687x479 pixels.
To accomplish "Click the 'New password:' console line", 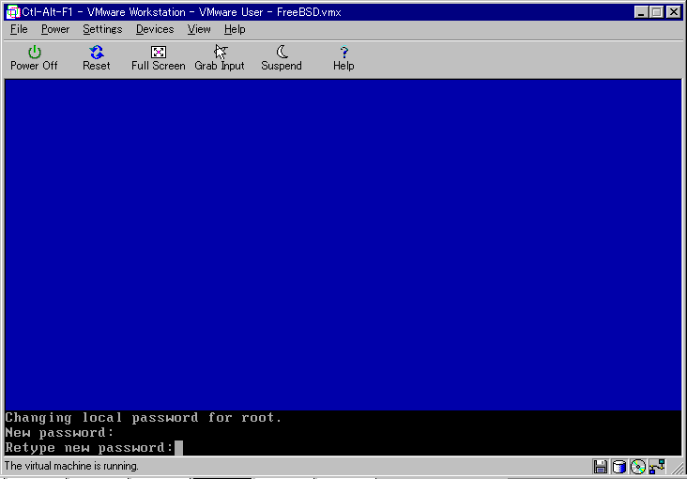I will coord(59,433).
